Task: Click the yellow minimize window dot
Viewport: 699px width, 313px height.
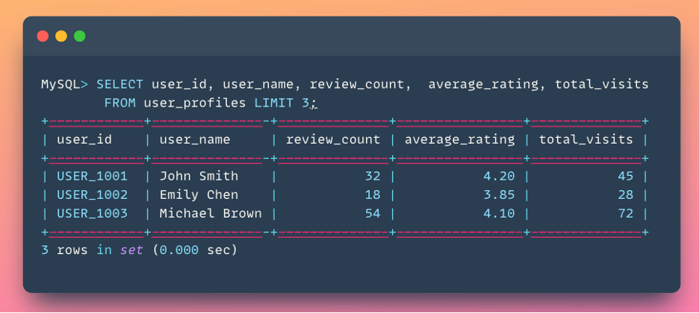Action: [61, 36]
